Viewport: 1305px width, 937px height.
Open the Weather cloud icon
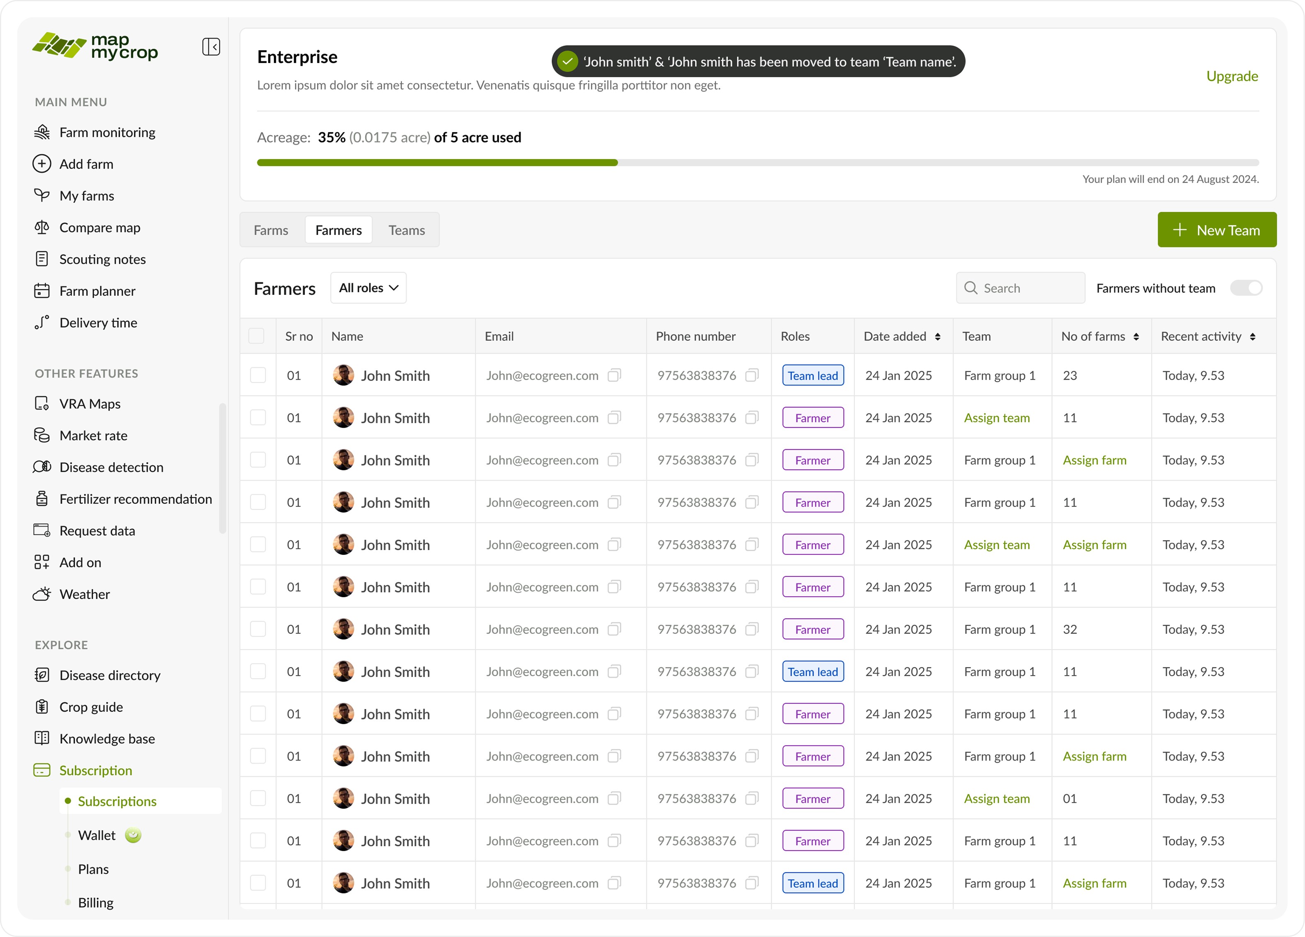click(x=42, y=594)
